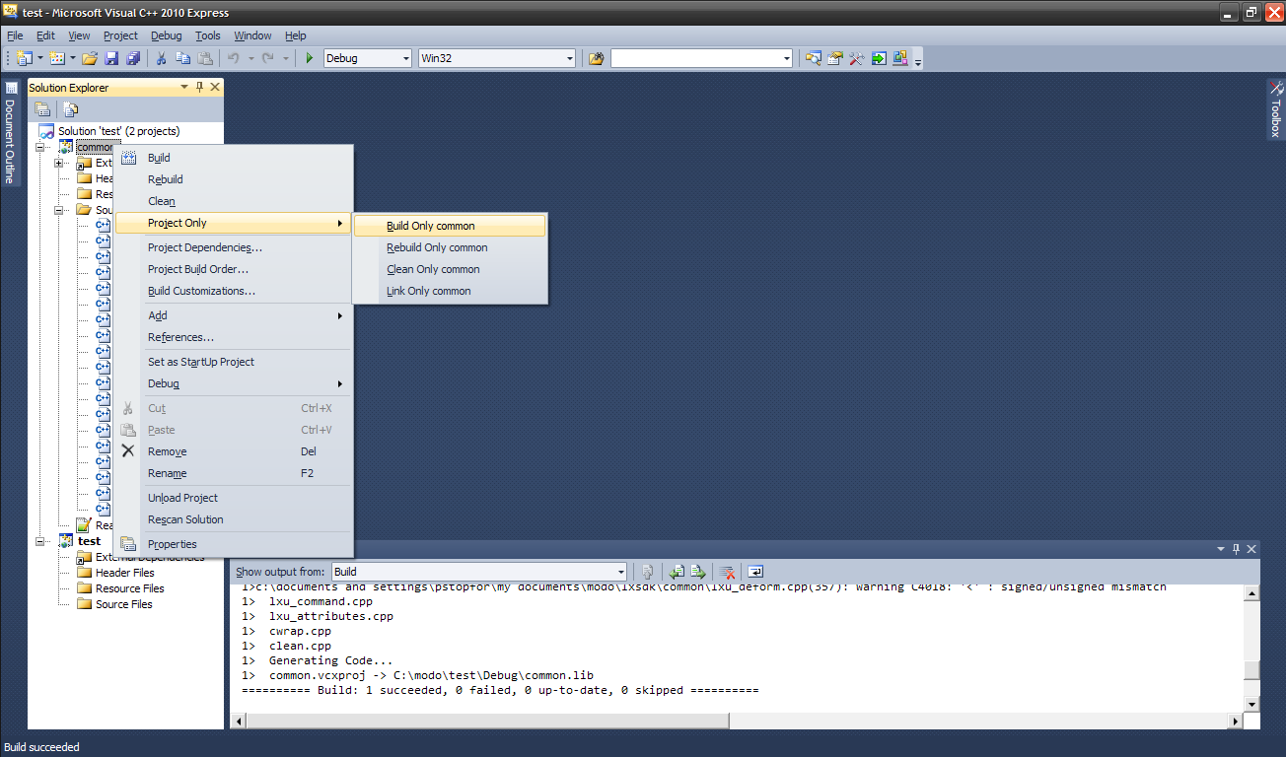The width and height of the screenshot is (1286, 757).
Task: Click the Copy toolbar icon
Action: click(x=183, y=58)
